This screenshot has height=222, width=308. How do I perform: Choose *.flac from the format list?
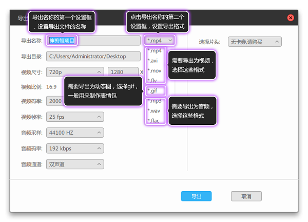[x=155, y=121]
